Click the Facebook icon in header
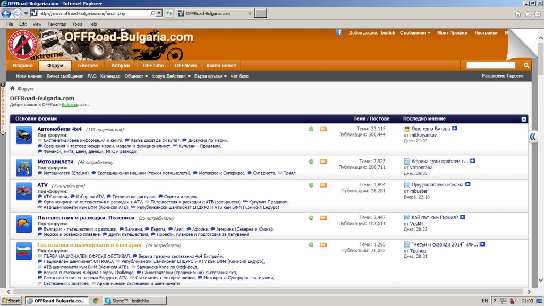This screenshot has width=544, height=306. [339, 32]
